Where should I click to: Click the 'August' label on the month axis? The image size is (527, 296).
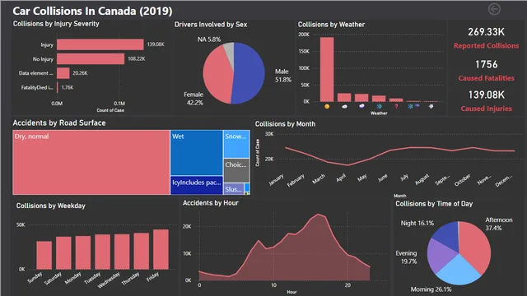pyautogui.click(x=422, y=179)
